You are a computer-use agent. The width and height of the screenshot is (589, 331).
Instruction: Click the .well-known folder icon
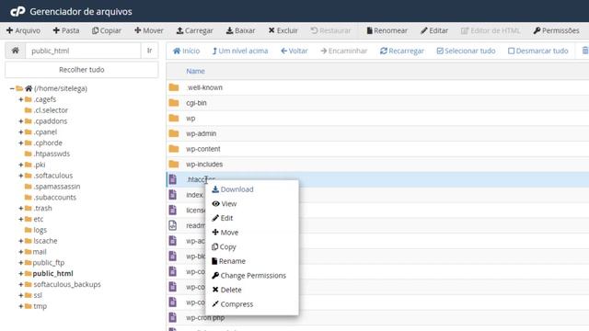point(174,87)
